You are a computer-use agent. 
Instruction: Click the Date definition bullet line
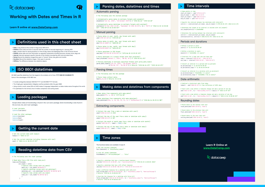(31, 48)
